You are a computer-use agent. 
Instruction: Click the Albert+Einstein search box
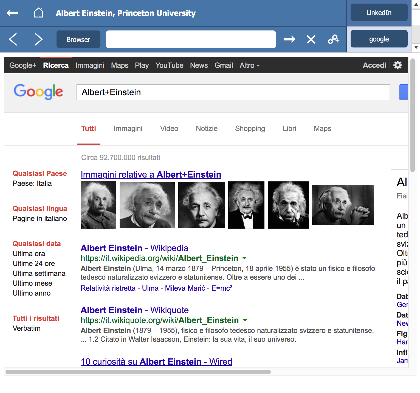point(233,92)
